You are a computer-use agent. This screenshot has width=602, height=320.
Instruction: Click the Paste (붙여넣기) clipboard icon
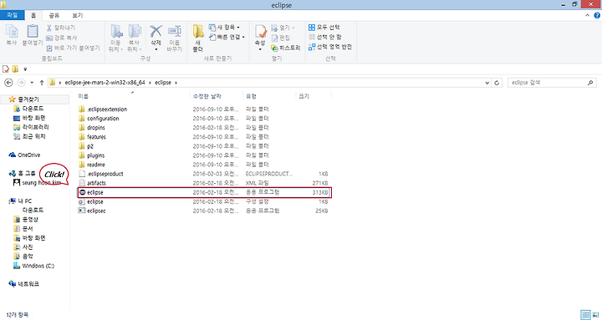[x=33, y=32]
